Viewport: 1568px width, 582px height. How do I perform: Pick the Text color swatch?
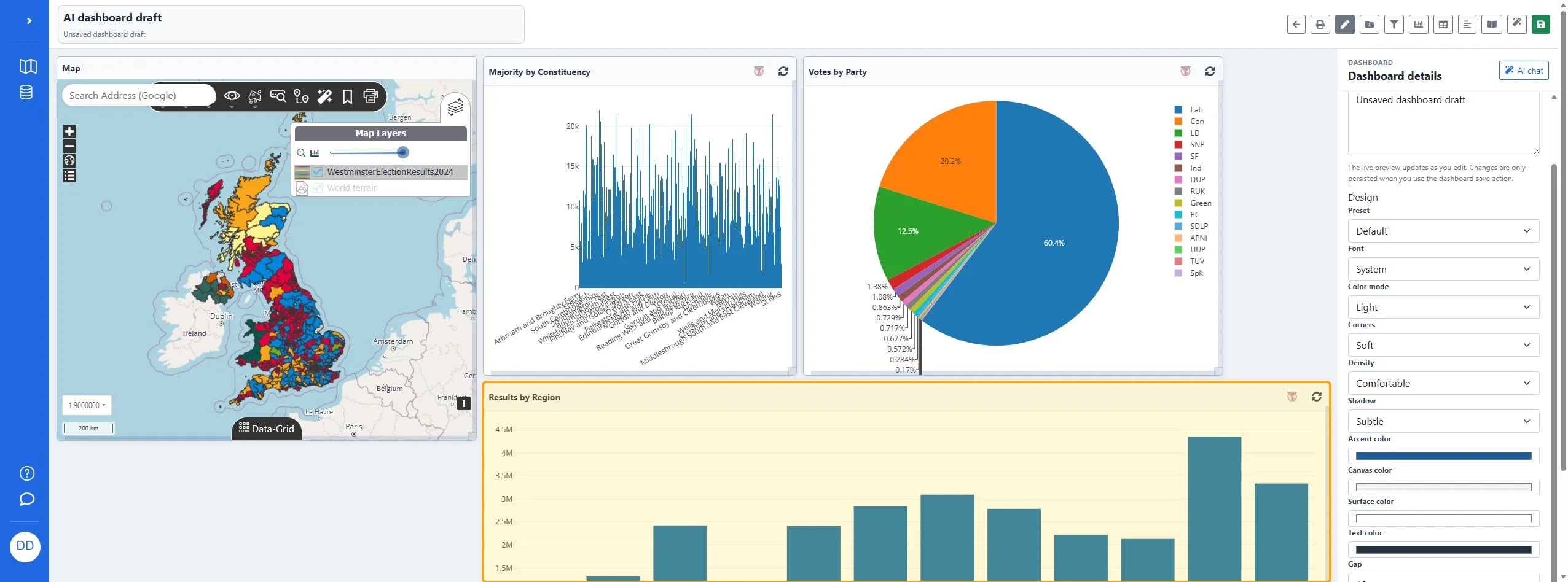(x=1443, y=549)
